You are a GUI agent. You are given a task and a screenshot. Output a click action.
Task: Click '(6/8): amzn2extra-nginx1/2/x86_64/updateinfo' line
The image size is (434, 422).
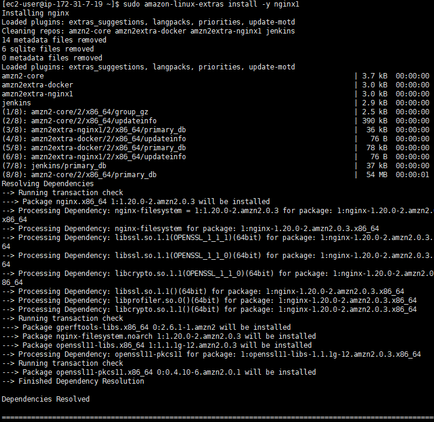94,157
